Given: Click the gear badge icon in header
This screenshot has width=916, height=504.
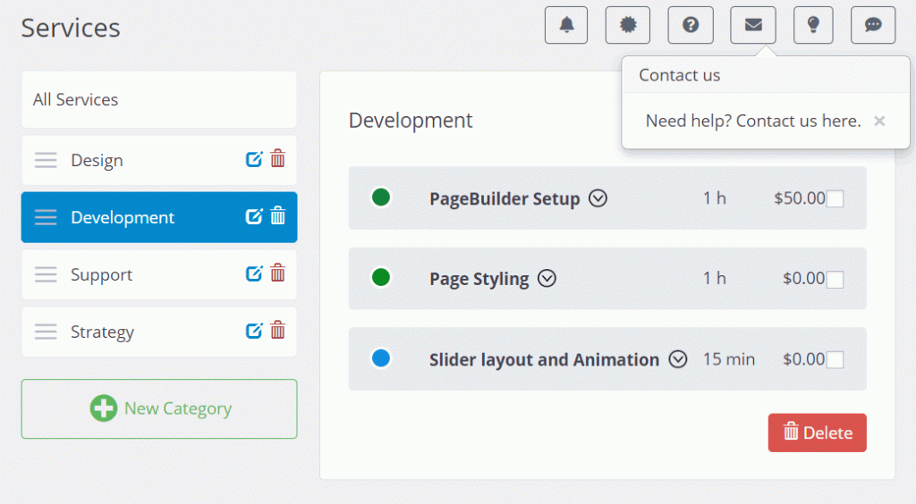Looking at the screenshot, I should click(628, 25).
